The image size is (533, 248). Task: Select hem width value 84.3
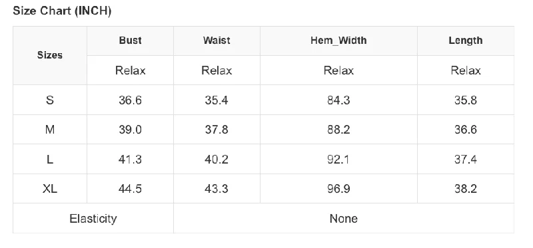tap(338, 100)
